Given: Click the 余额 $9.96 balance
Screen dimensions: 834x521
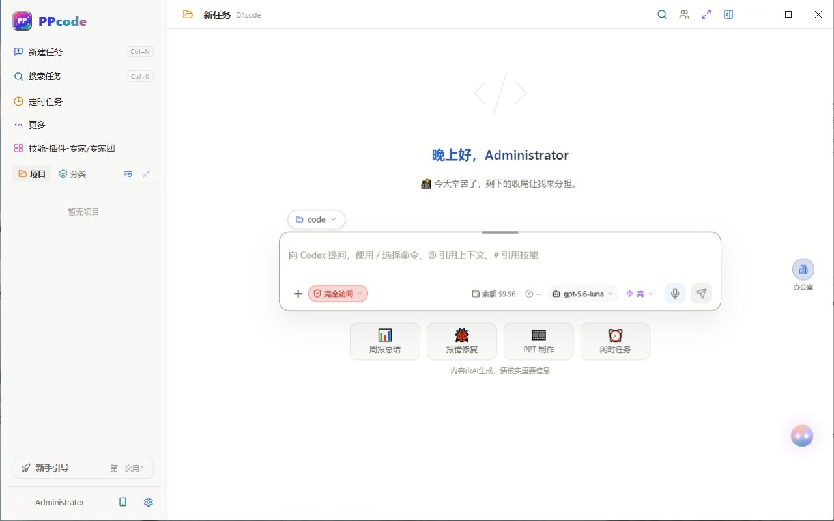Looking at the screenshot, I should click(494, 294).
